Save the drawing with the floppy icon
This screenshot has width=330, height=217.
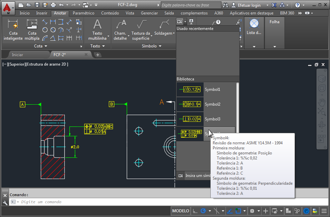point(37,5)
